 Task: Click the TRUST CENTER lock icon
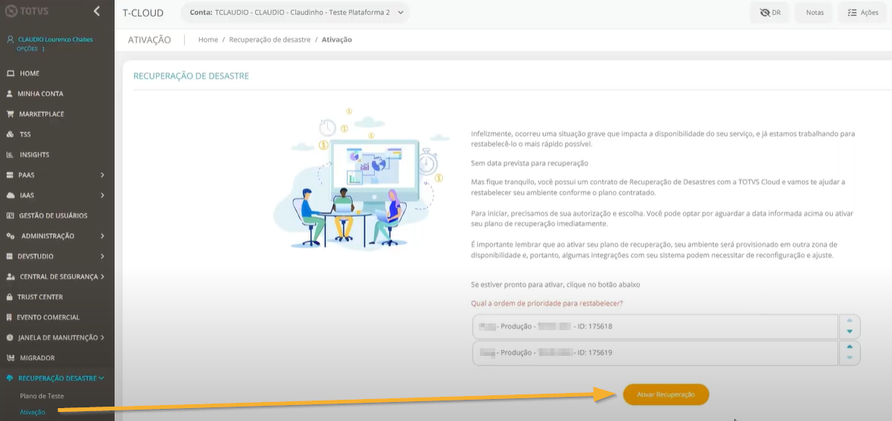click(10, 297)
